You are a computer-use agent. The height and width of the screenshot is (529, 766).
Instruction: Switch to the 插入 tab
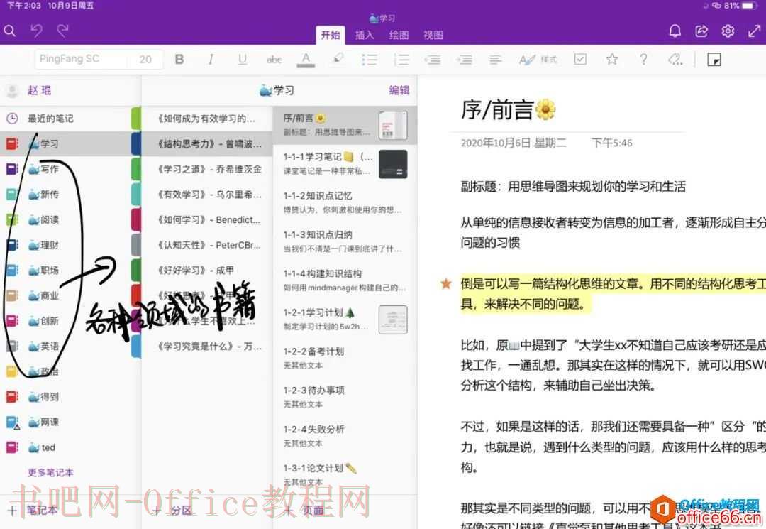[365, 36]
